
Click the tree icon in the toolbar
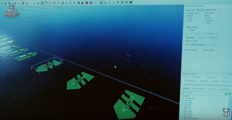[x=110, y=2]
